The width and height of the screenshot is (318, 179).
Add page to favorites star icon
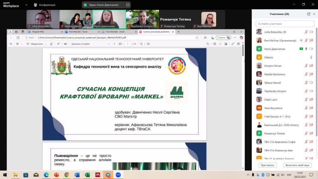pyautogui.click(x=197, y=38)
